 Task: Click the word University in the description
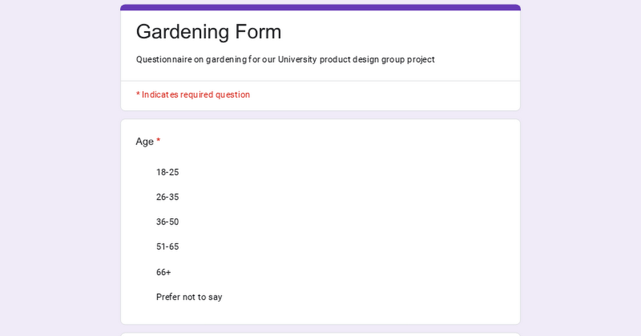(297, 60)
